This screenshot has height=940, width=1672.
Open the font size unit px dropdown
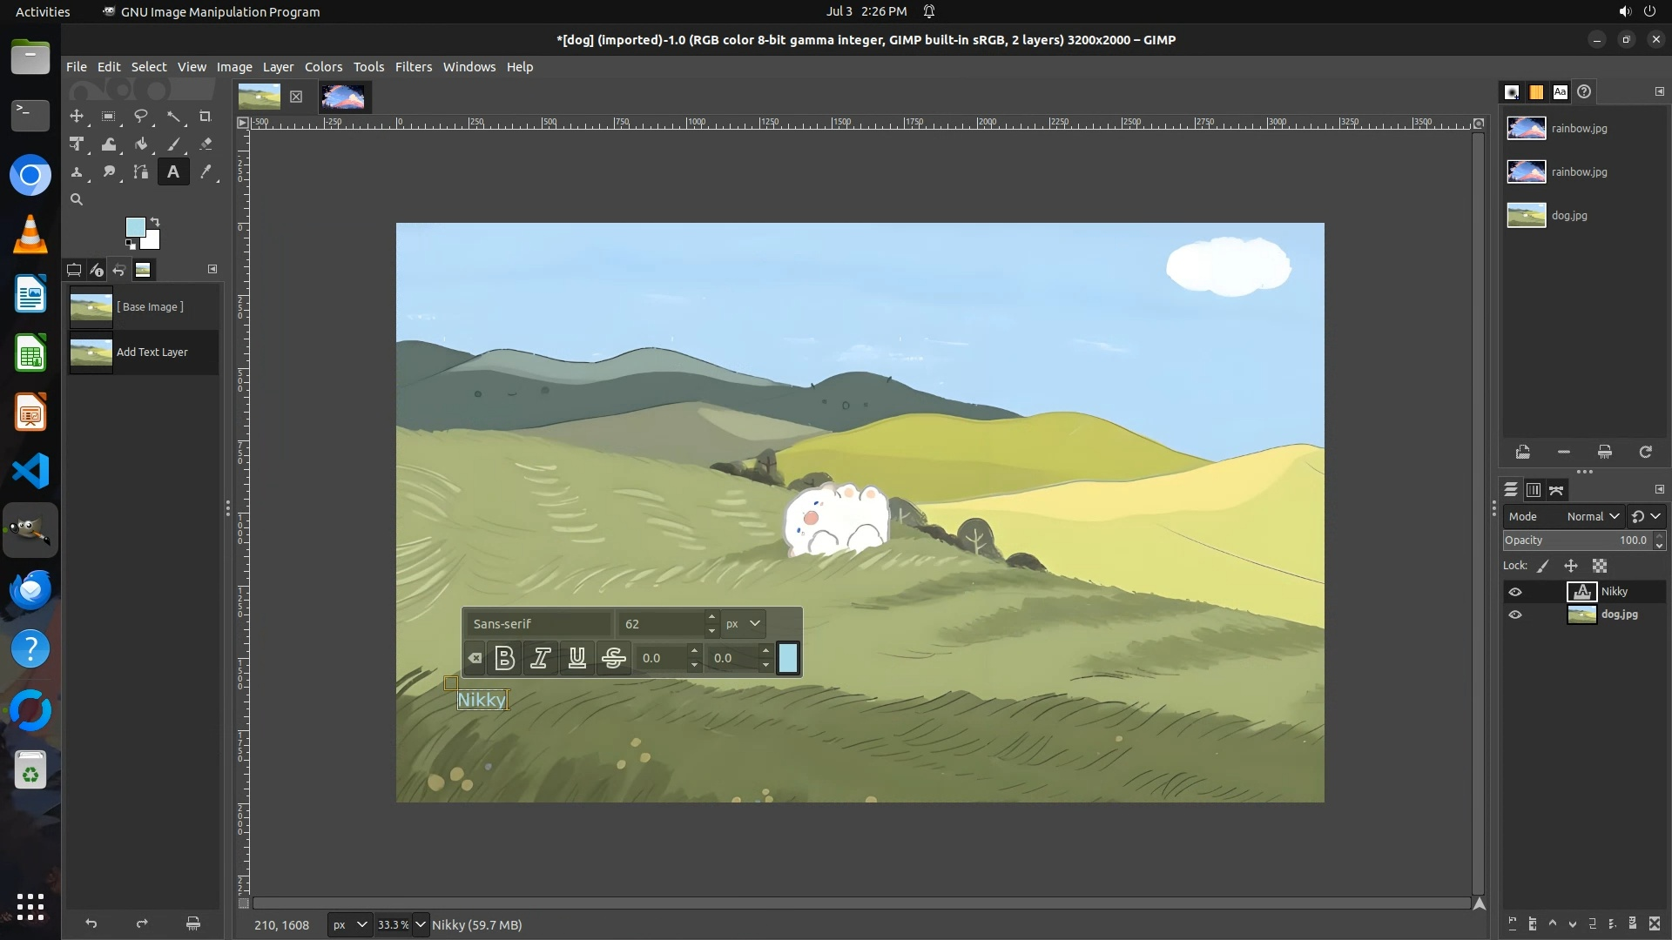[744, 624]
